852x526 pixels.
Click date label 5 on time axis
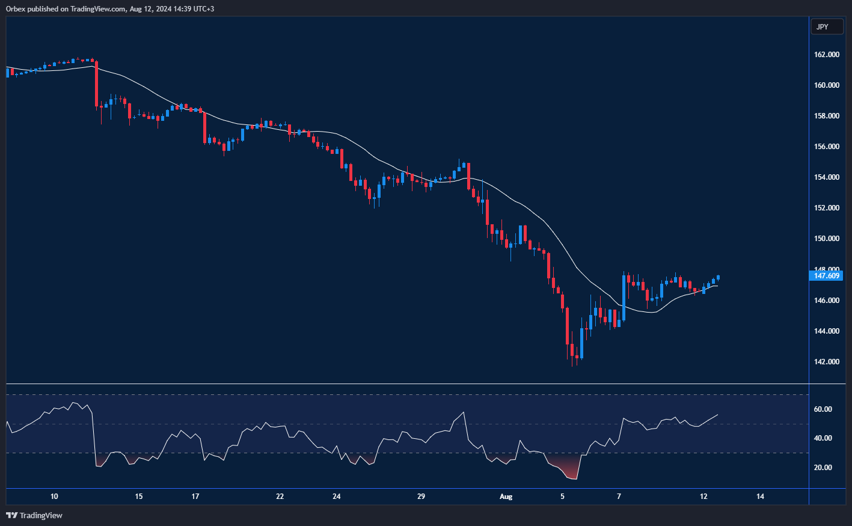[x=563, y=497]
